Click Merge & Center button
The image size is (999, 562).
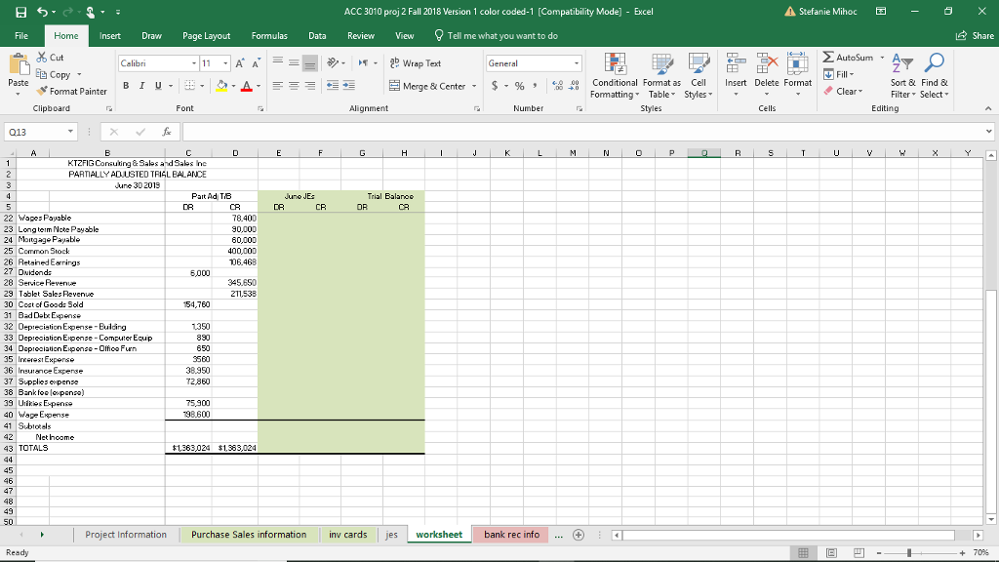coord(427,86)
